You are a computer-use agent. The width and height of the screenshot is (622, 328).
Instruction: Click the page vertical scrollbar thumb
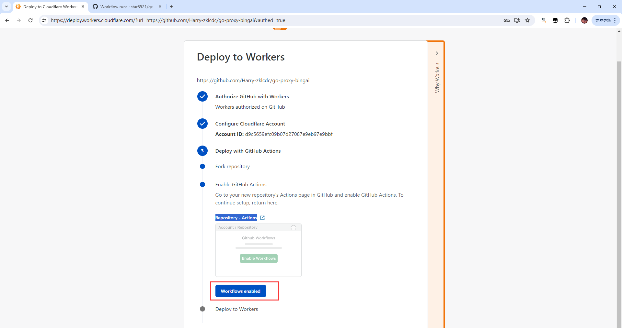619,194
